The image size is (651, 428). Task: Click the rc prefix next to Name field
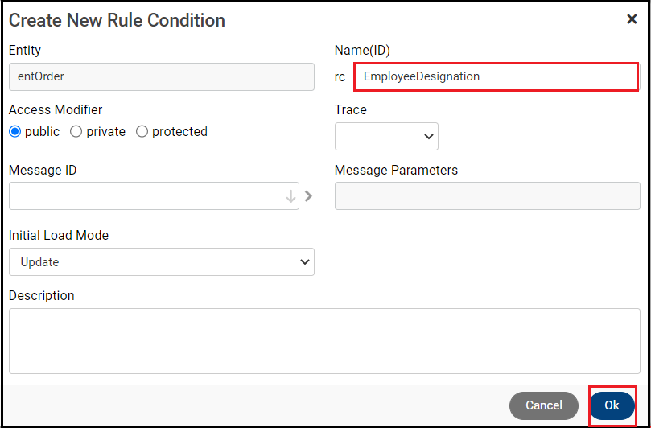pyautogui.click(x=340, y=77)
